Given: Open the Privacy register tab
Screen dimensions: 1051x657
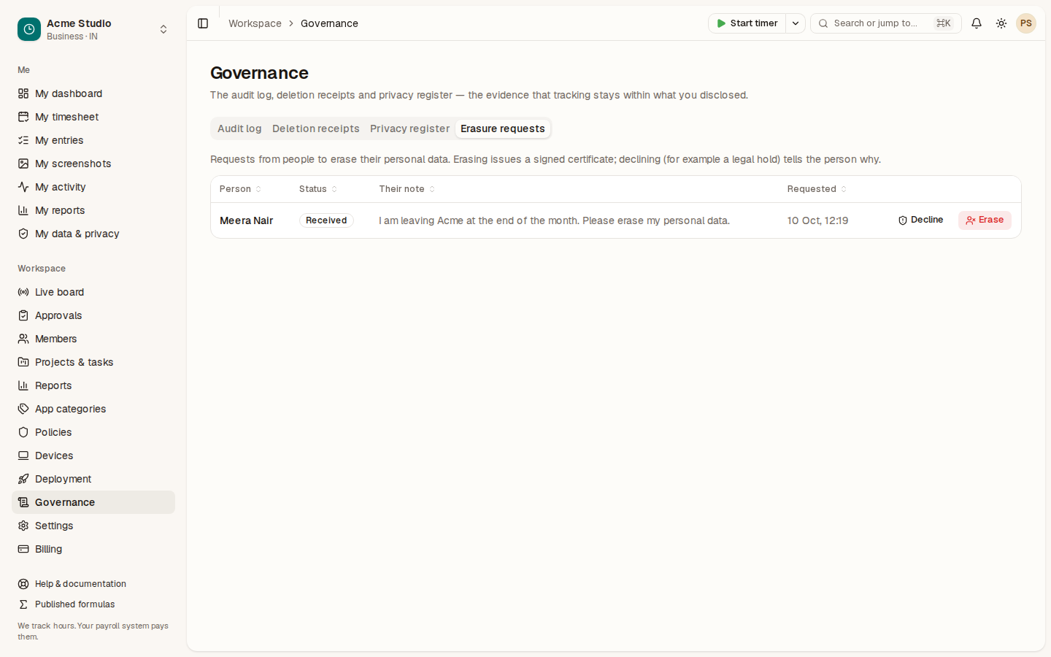Looking at the screenshot, I should [x=409, y=128].
